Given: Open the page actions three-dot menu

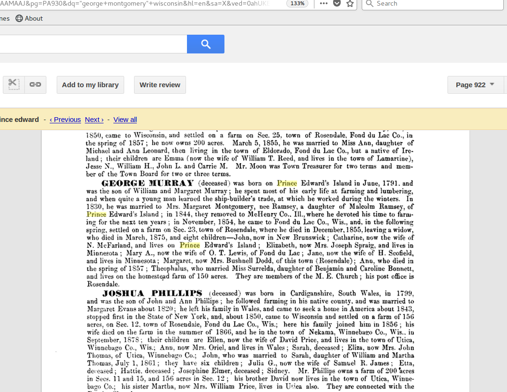Looking at the screenshot, I should click(x=324, y=4).
